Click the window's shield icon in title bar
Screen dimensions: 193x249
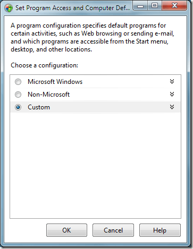[9, 8]
